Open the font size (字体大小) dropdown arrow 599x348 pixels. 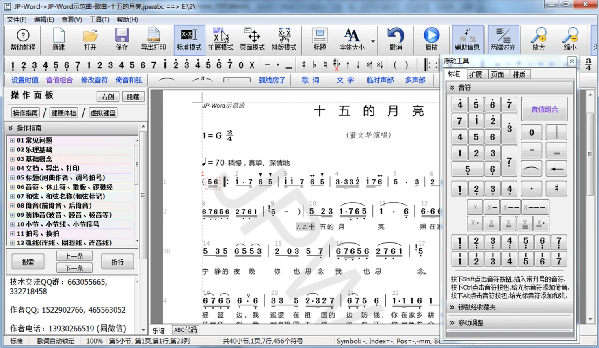[373, 41]
